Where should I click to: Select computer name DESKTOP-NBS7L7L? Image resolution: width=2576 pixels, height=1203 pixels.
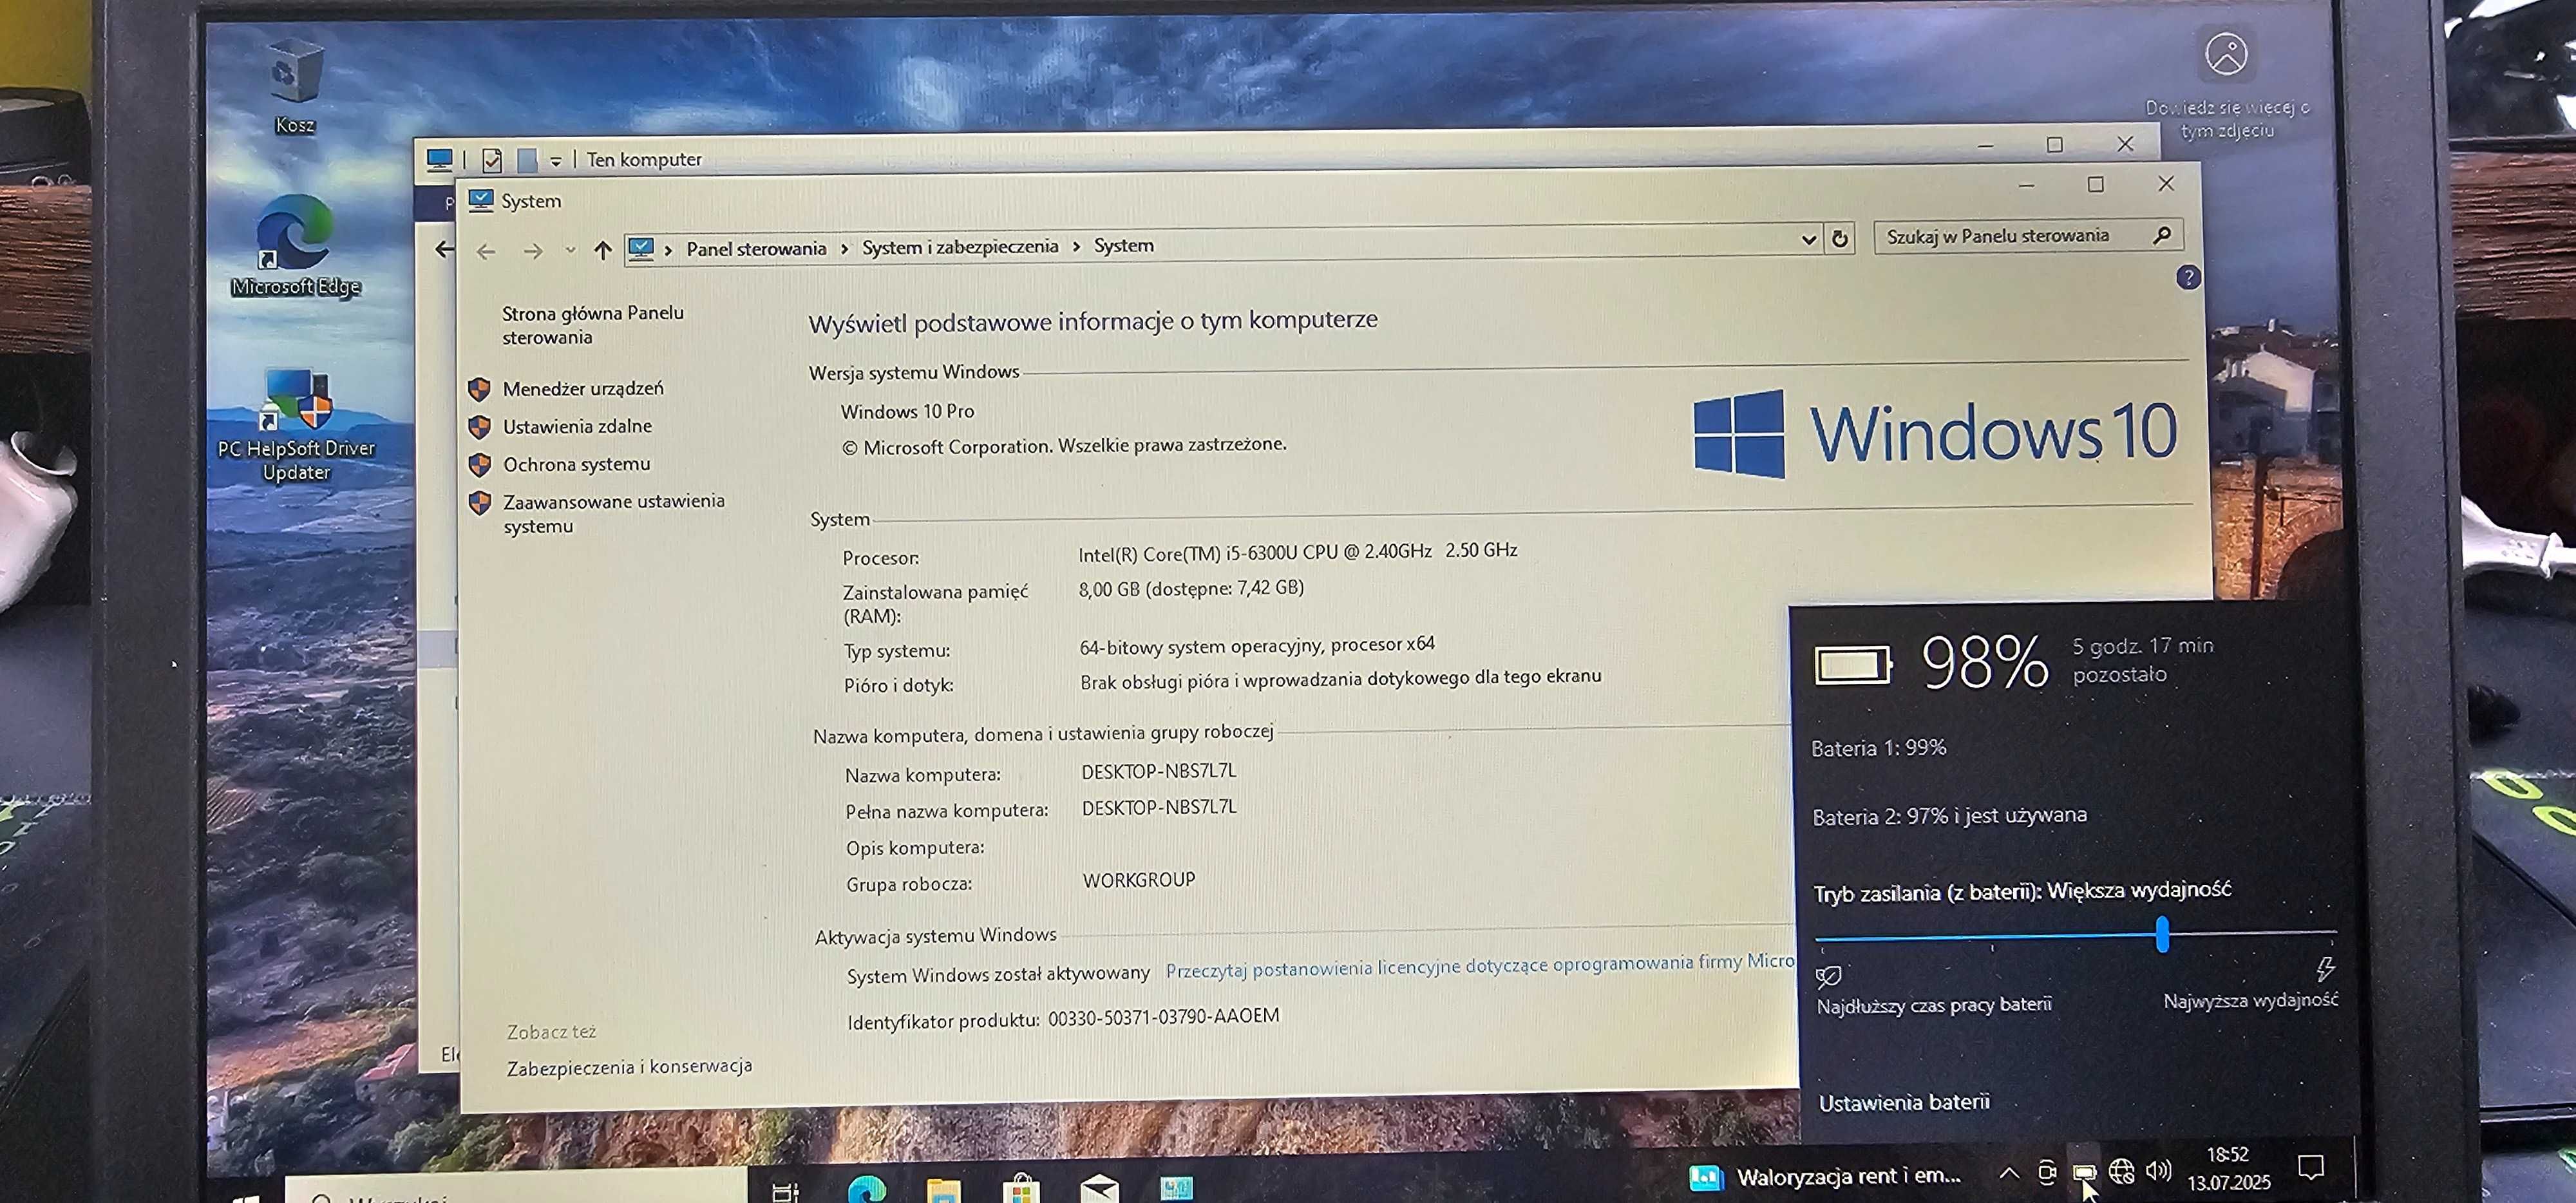[x=1158, y=771]
